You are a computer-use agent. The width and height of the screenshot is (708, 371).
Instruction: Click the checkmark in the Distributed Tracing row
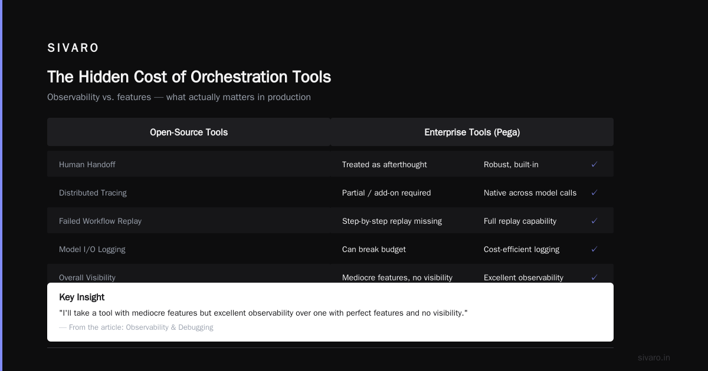coord(594,193)
